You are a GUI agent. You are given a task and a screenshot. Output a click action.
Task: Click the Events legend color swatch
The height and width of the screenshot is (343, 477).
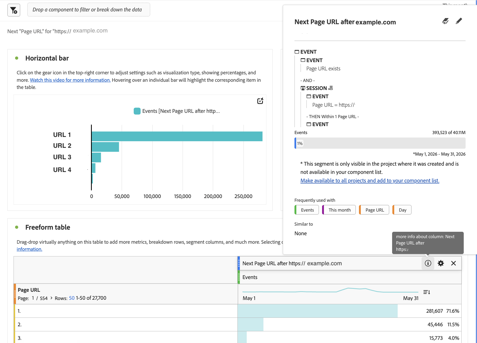[137, 111]
